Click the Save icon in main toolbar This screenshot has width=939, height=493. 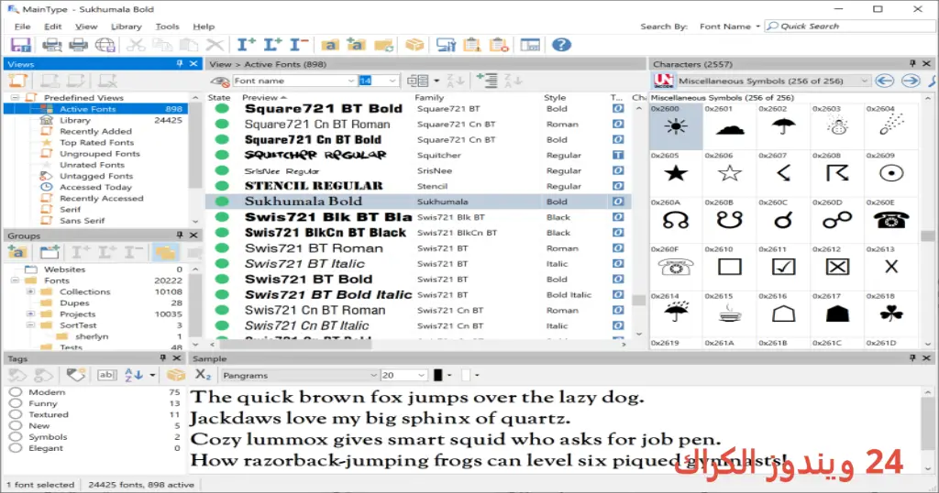(x=20, y=45)
